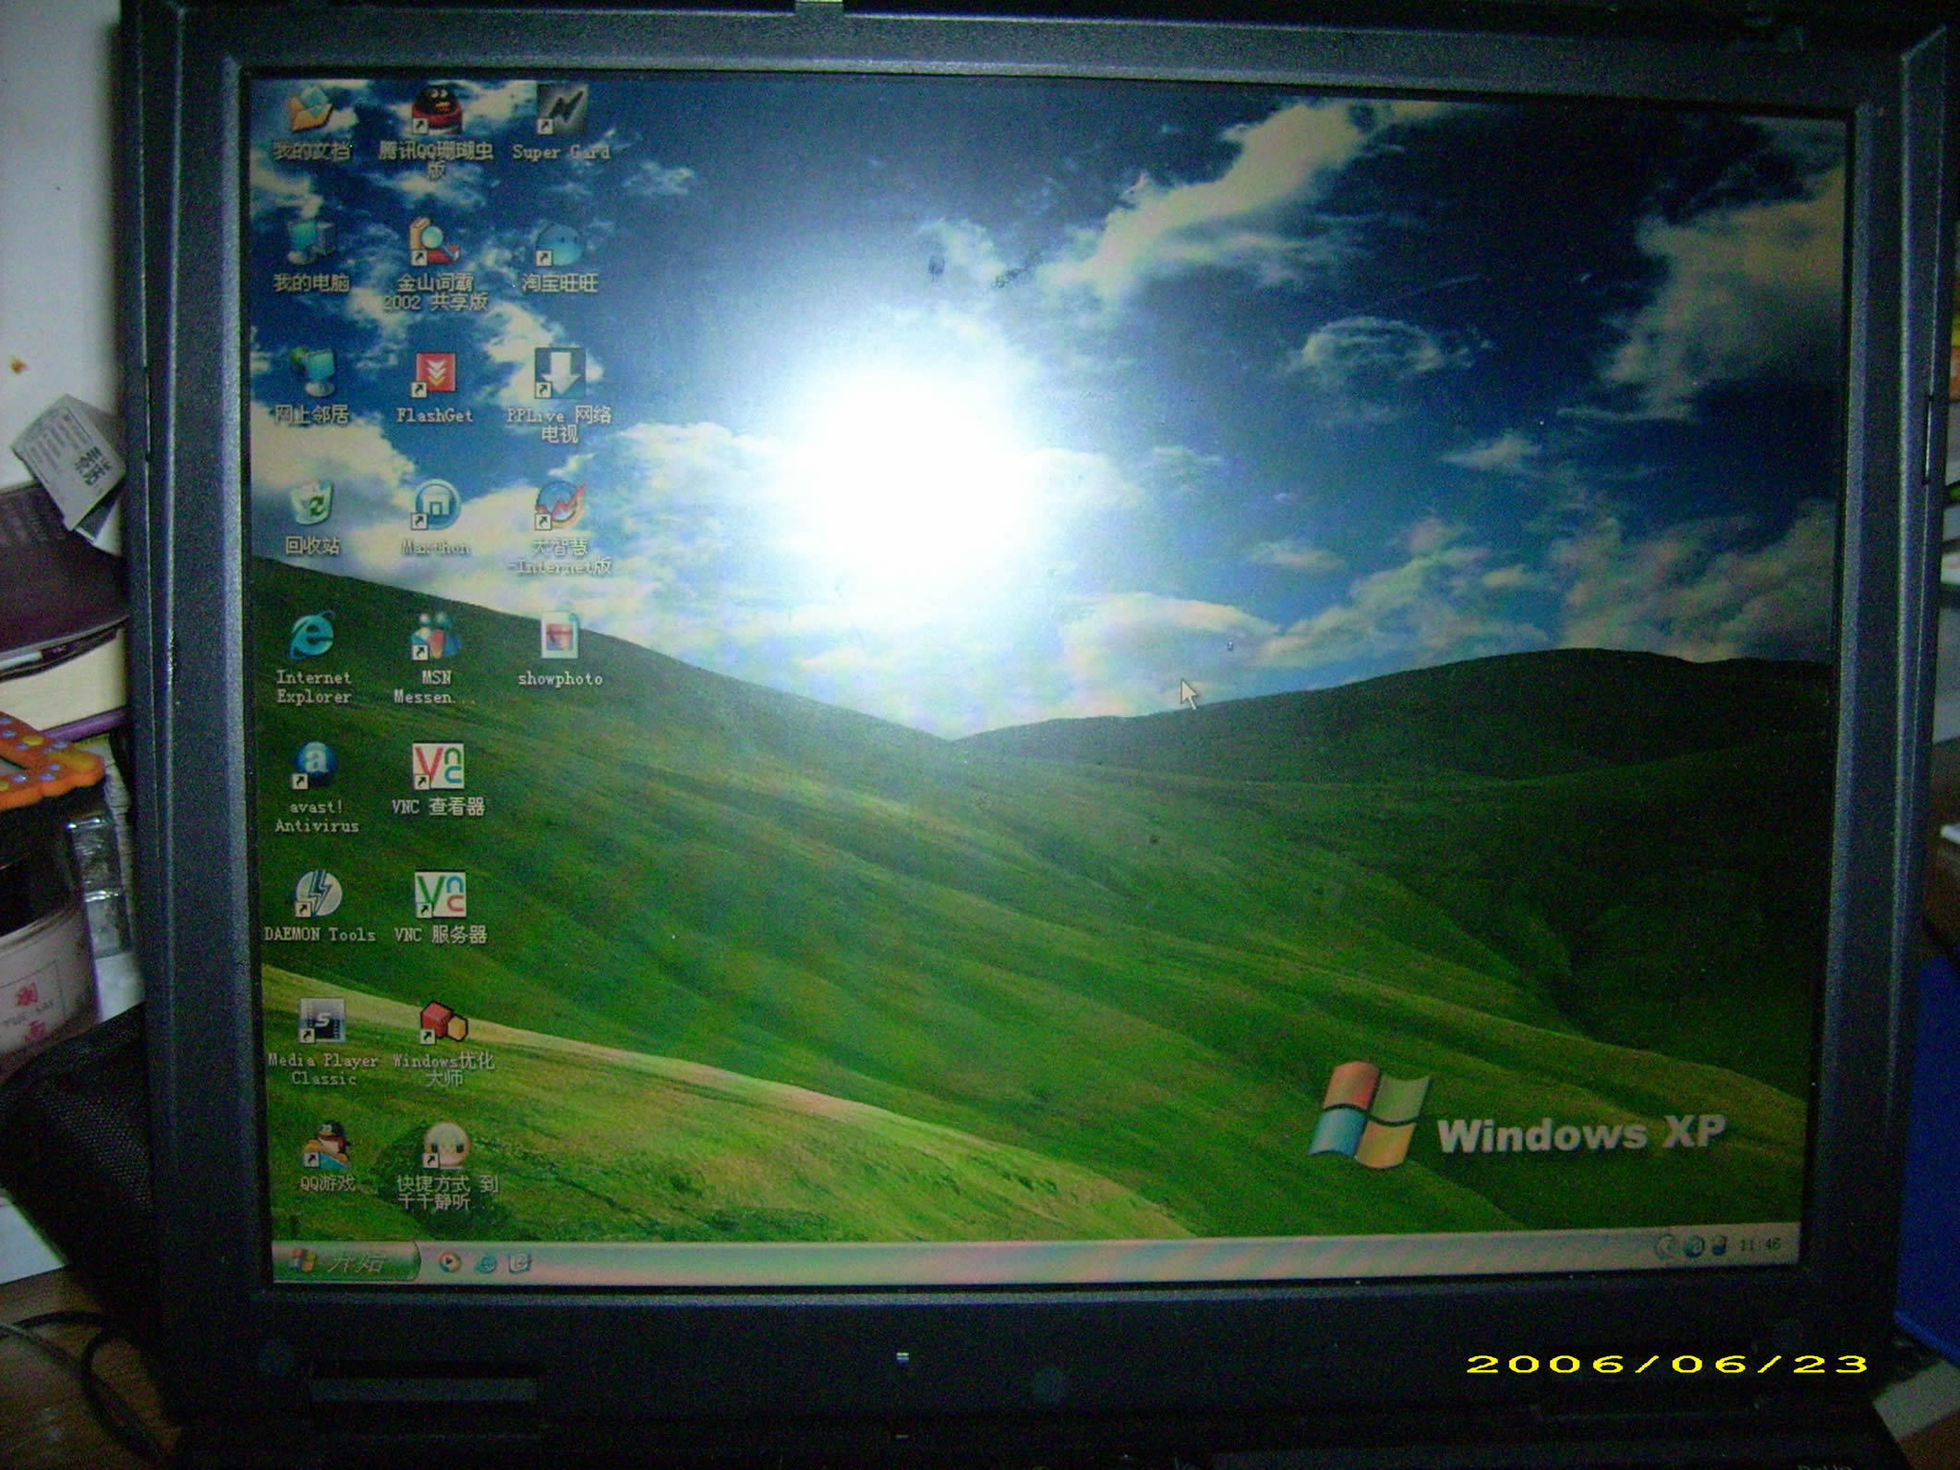This screenshot has width=1960, height=1470.
Task: Click avast icon in system tray
Action: point(1694,1246)
